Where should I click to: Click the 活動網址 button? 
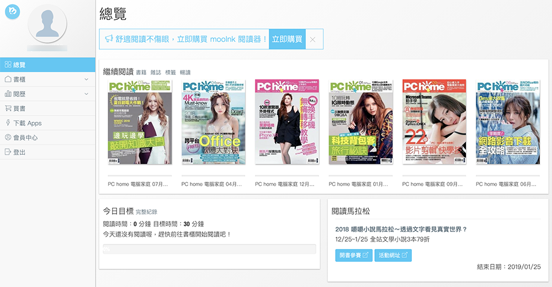(393, 256)
